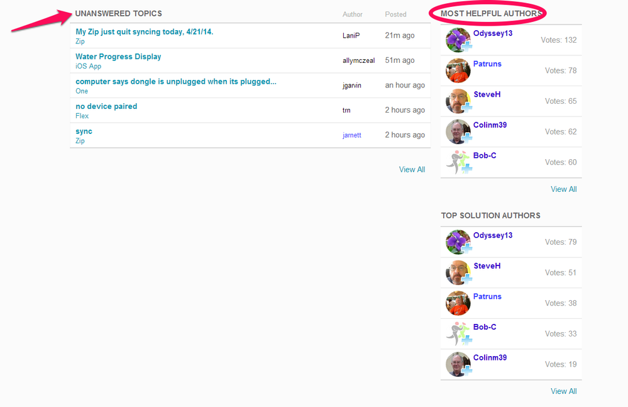Open the 'sync' topic
This screenshot has width=628, height=407.
point(84,131)
